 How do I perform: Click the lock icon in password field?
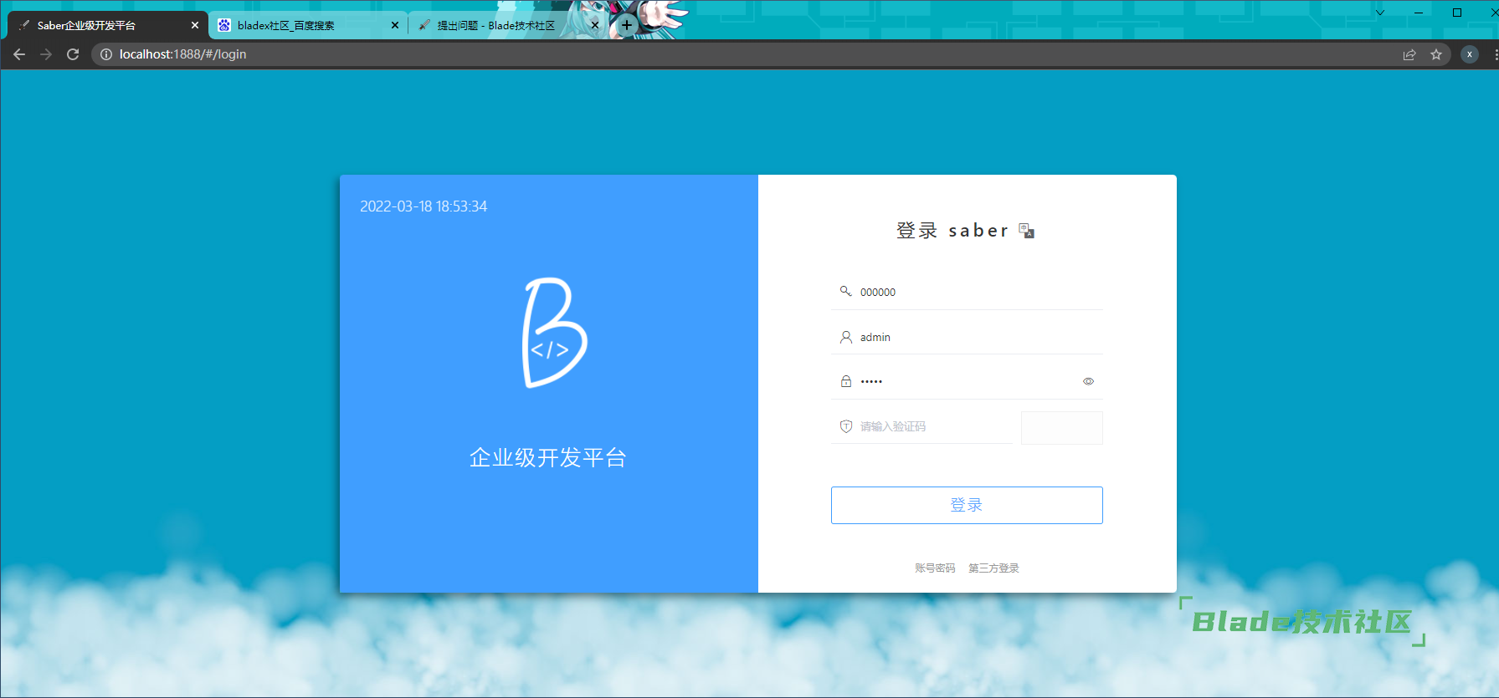846,381
